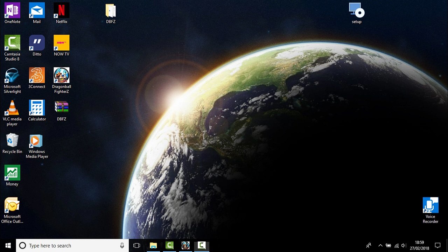Click the highlighted white Camtasia taskbar icon

point(202,245)
